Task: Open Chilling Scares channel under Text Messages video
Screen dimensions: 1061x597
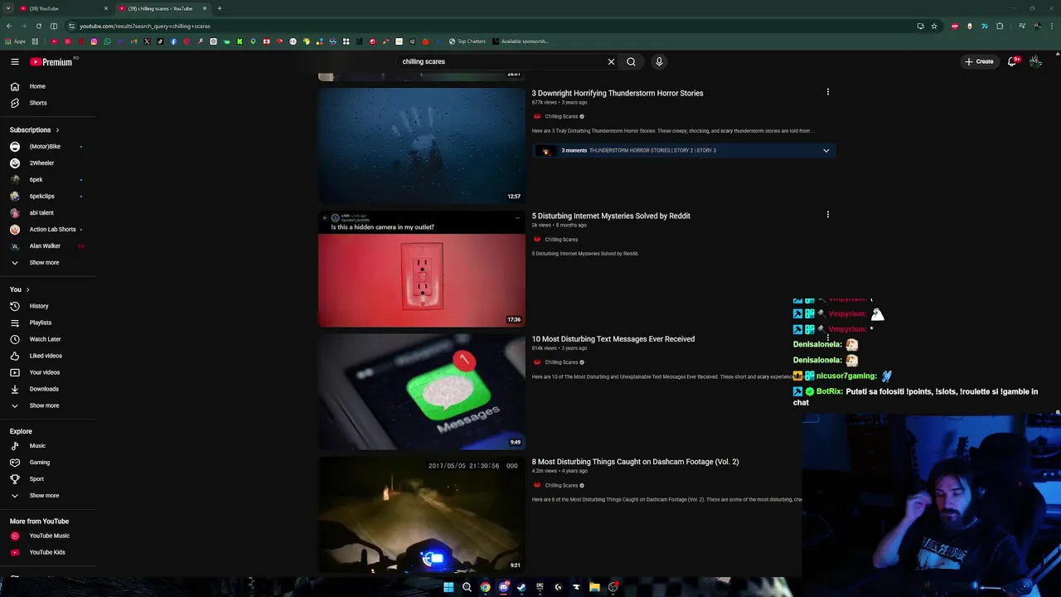Action: point(561,362)
